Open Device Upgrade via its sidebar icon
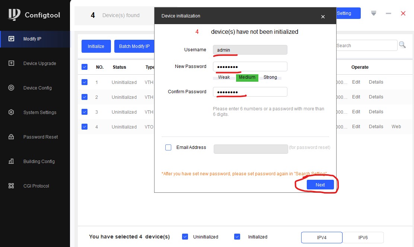 [11, 63]
